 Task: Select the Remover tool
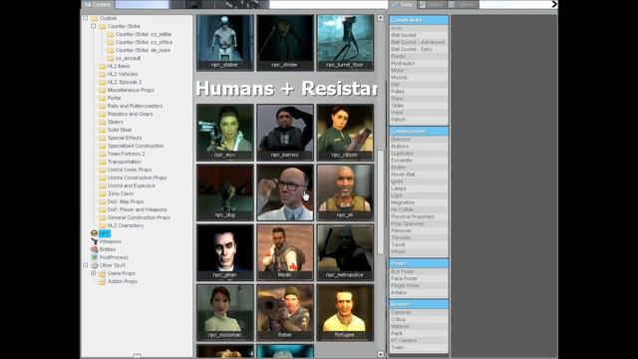tap(419, 230)
